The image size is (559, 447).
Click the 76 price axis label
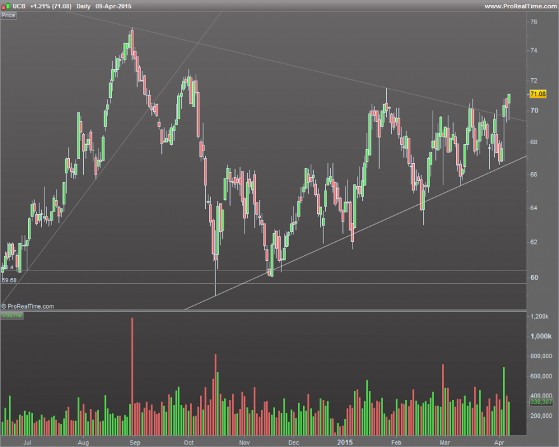point(534,22)
